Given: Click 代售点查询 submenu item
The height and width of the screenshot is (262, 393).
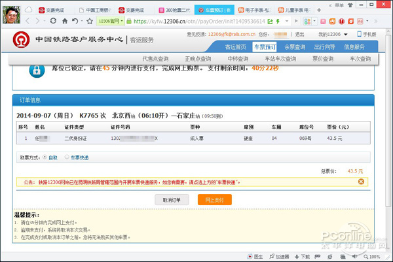Looking at the screenshot, I should (155, 59).
